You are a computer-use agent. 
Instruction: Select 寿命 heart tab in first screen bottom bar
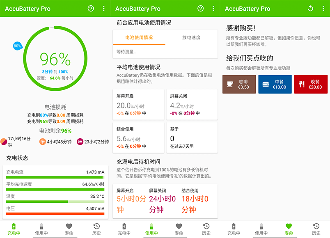click(x=69, y=229)
